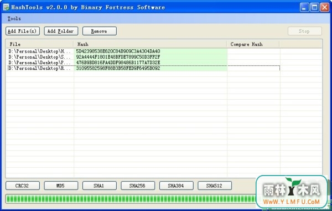Click the HashTools title bar icon
The height and width of the screenshot is (211, 332).
click(6, 7)
